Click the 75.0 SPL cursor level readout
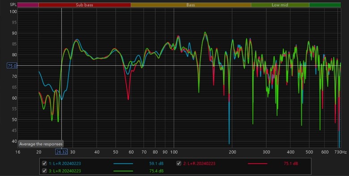This screenshot has height=176, width=349. tap(12, 65)
